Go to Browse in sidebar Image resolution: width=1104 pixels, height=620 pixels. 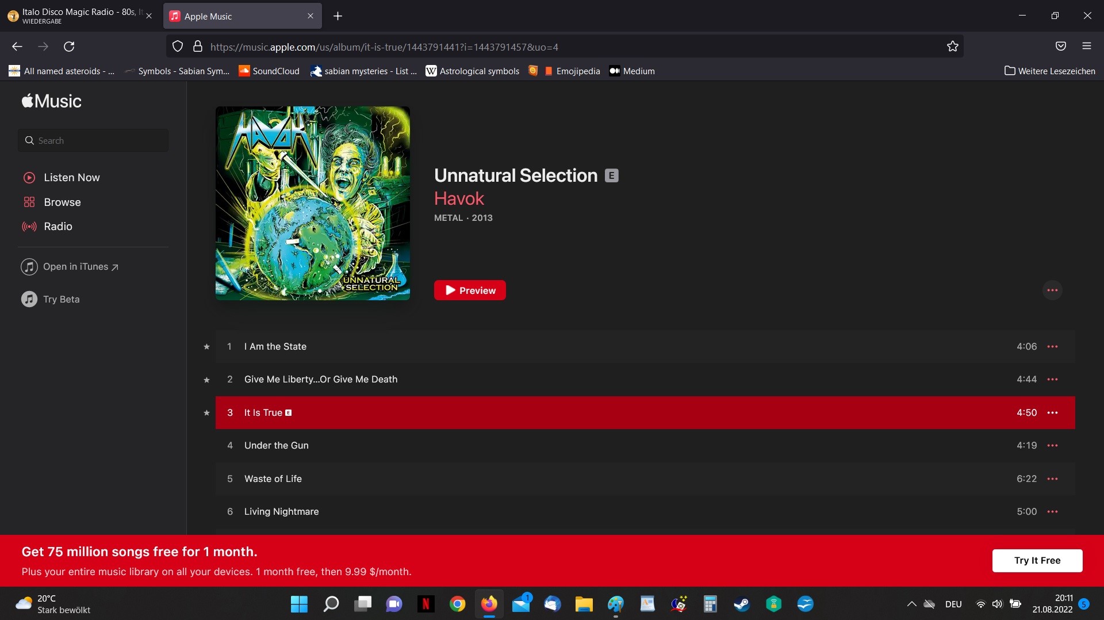click(x=62, y=202)
